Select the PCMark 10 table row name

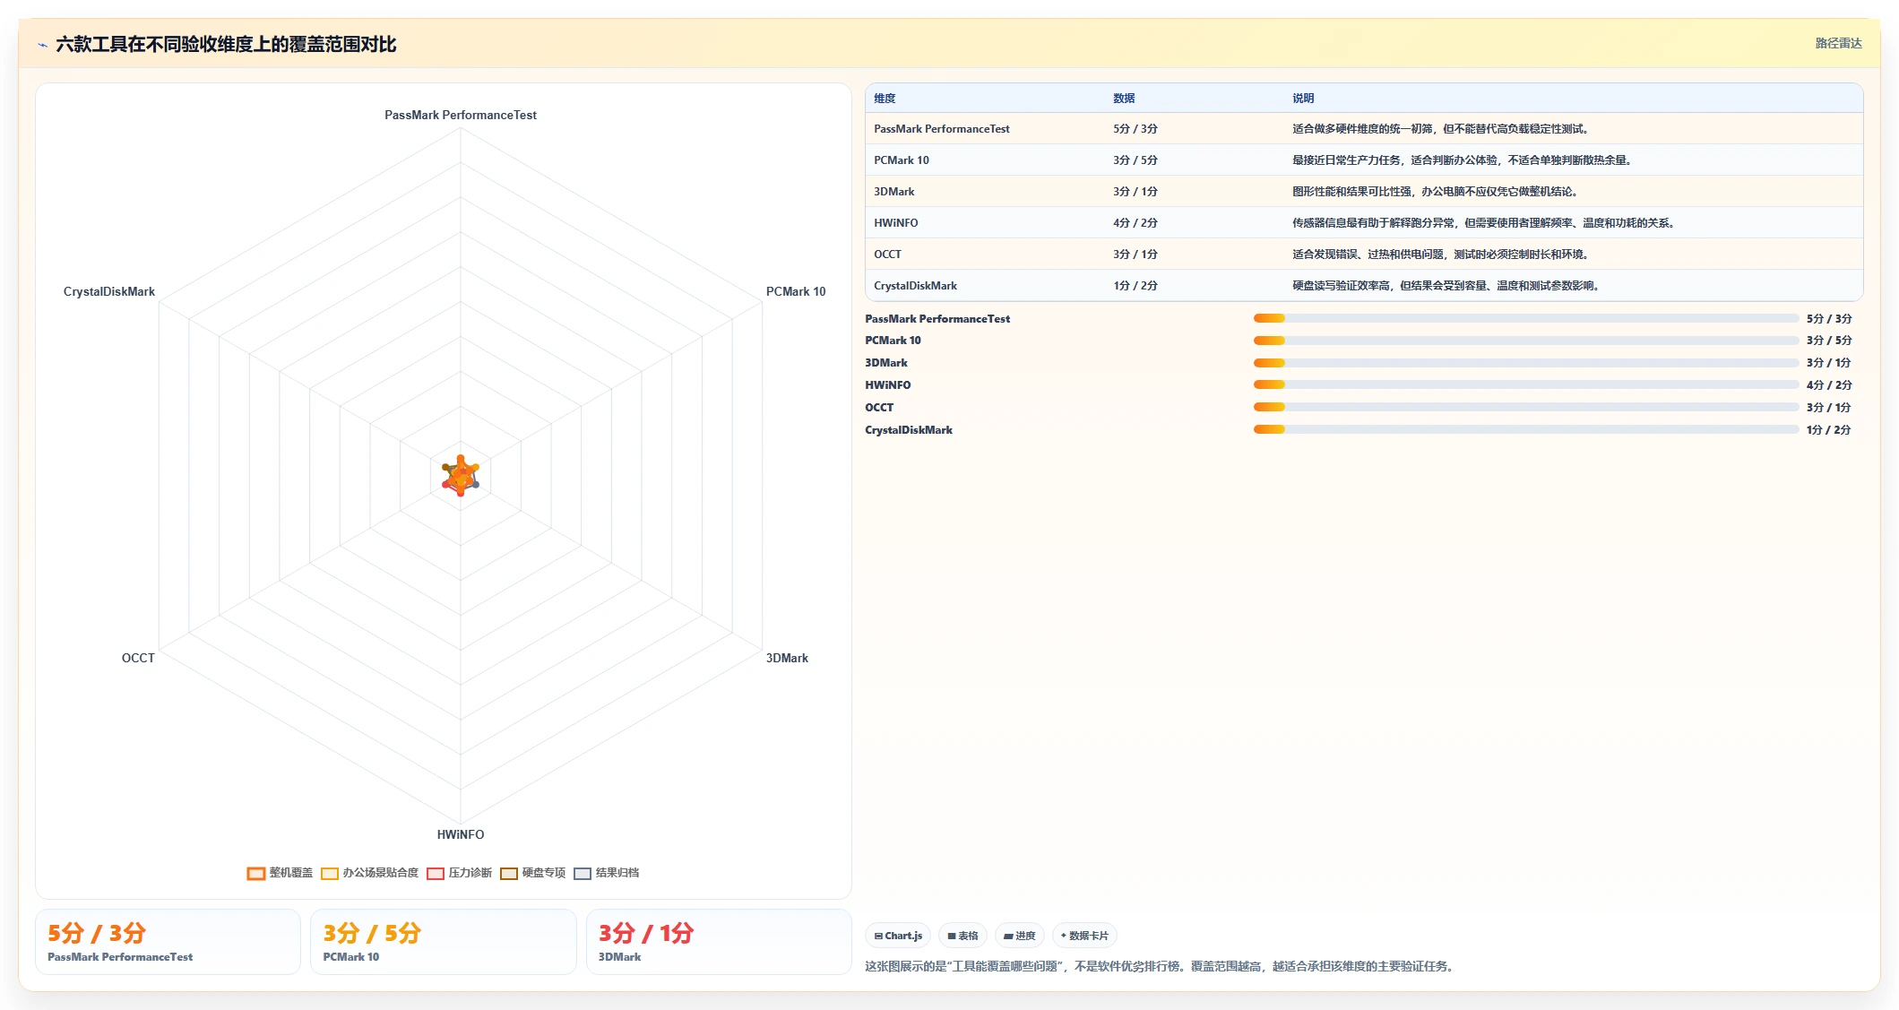[x=901, y=160]
